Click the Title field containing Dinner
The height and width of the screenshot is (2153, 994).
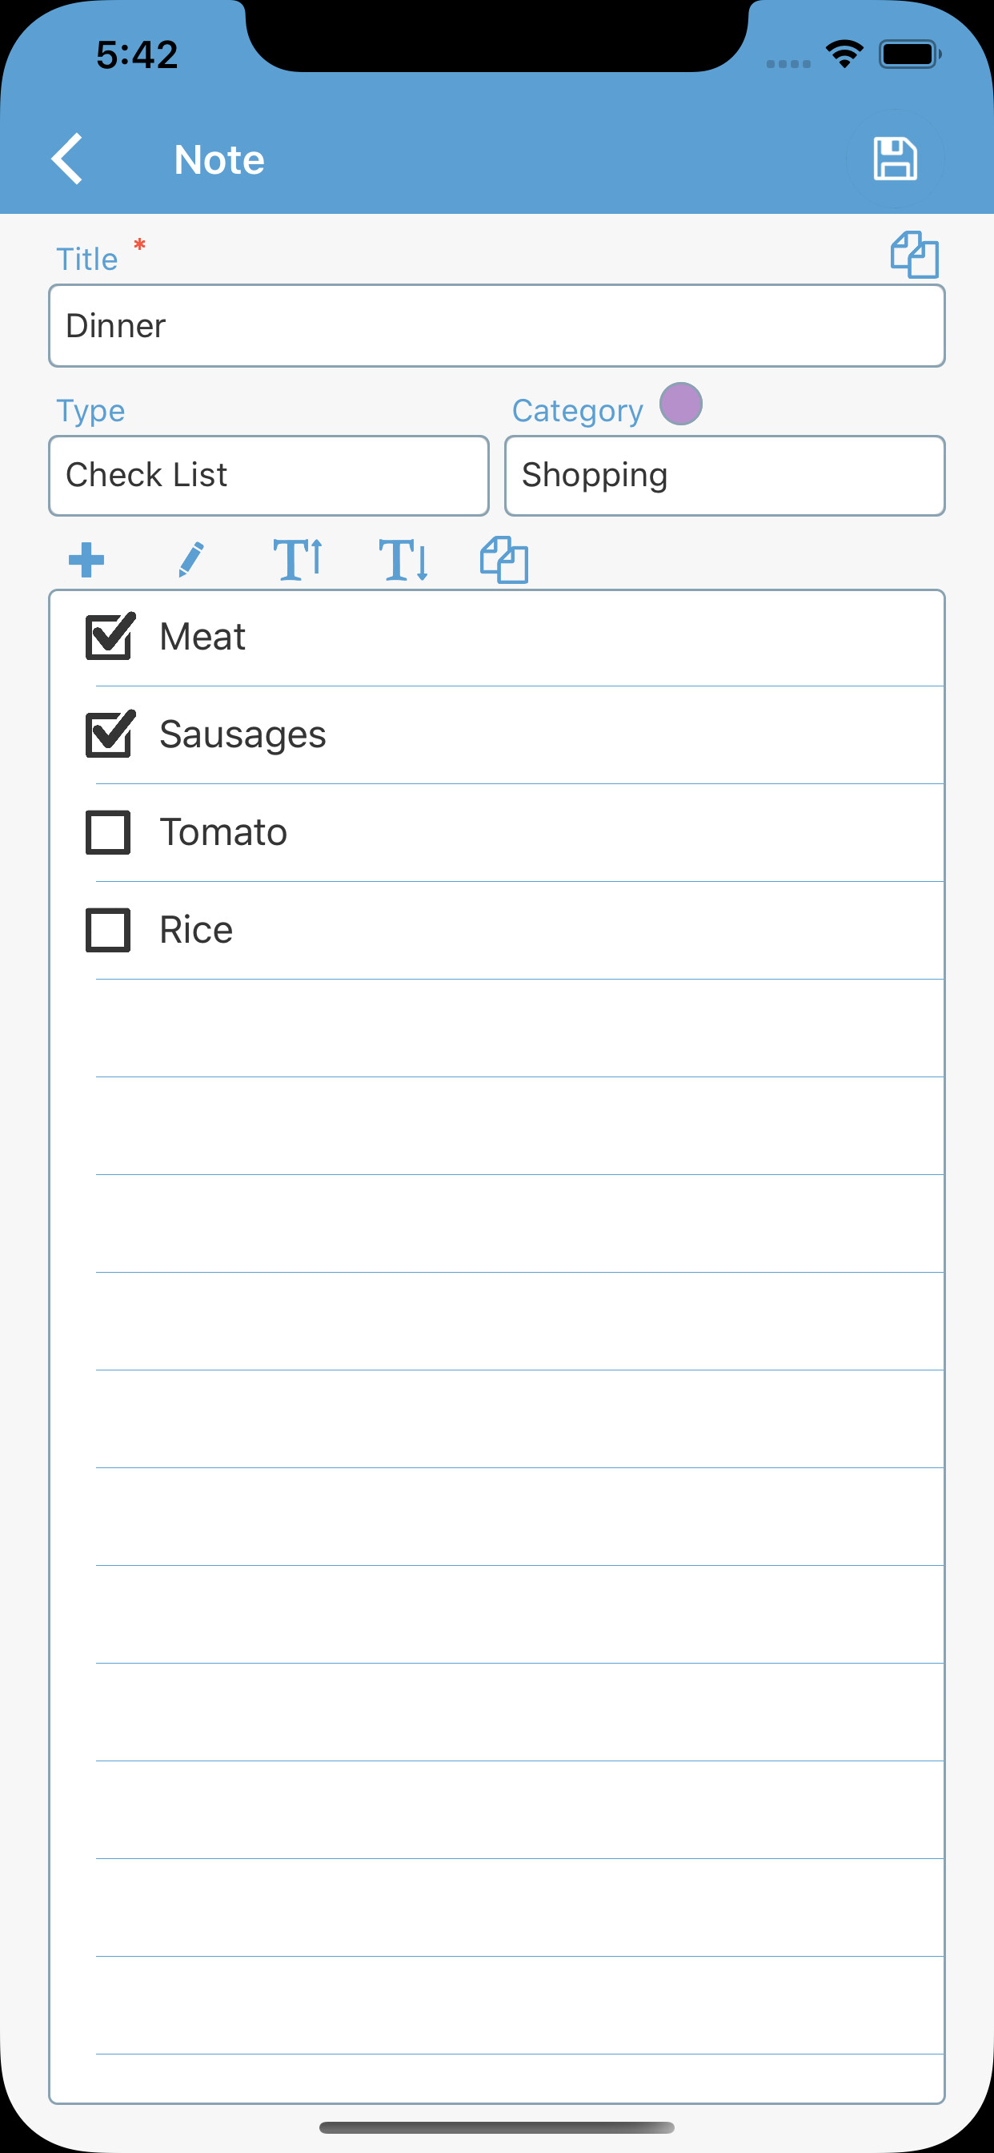tap(497, 326)
